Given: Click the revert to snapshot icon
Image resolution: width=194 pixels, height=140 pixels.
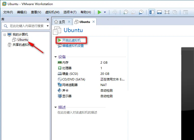Looking at the screenshot, I should point(133,12).
